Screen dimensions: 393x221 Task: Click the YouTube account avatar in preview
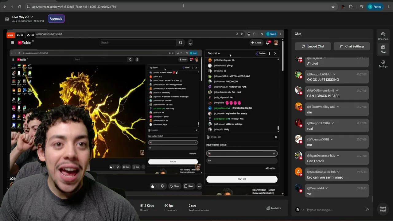coord(276,43)
